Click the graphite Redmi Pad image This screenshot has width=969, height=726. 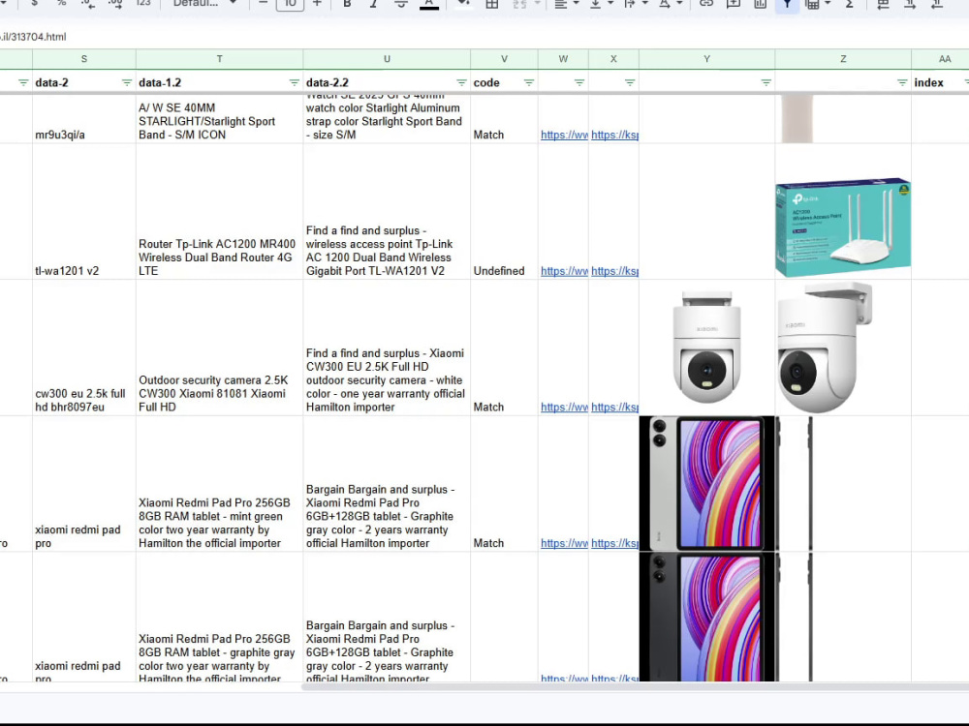click(x=709, y=617)
